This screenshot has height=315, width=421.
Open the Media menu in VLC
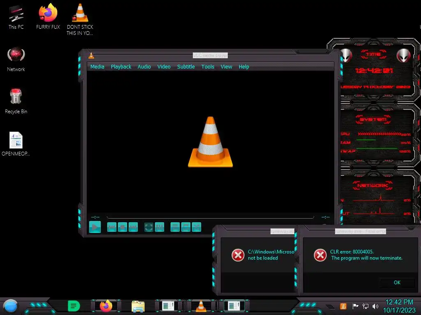[x=97, y=67]
